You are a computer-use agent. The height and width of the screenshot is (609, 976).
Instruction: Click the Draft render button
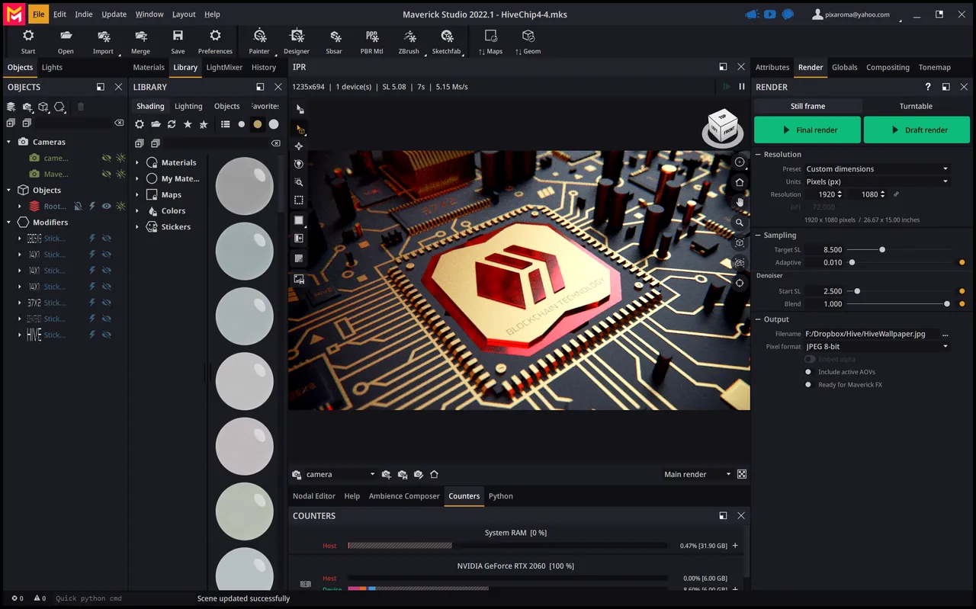click(x=917, y=130)
